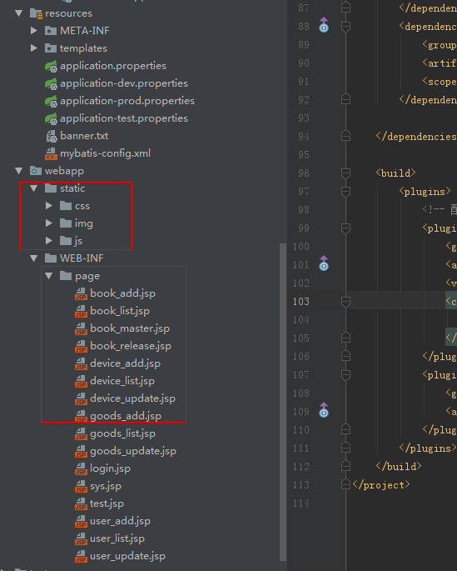Viewport: 457px width, 571px height.
Task: Click the WEB-INF folder icon
Action: coord(51,258)
